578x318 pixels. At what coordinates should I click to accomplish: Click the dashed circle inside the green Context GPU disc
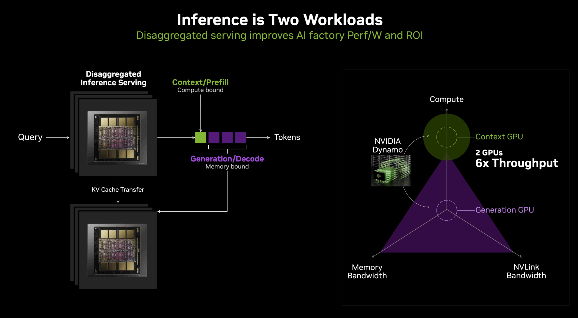coord(446,137)
